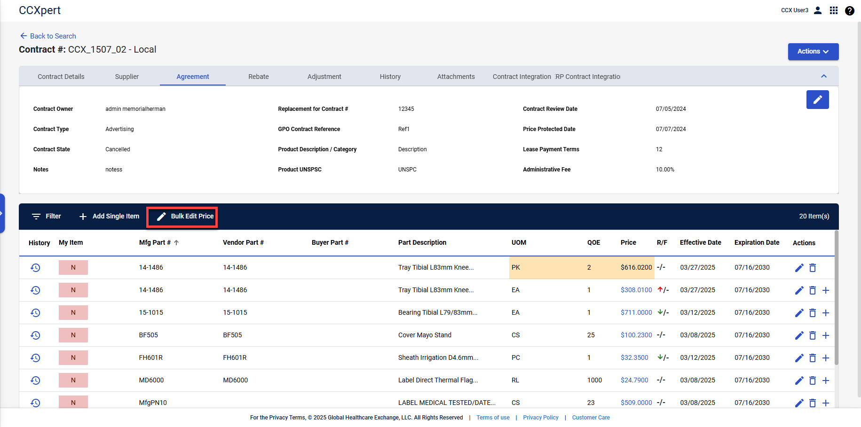
Task: Delete the MD6000 line item
Action: coord(813,380)
